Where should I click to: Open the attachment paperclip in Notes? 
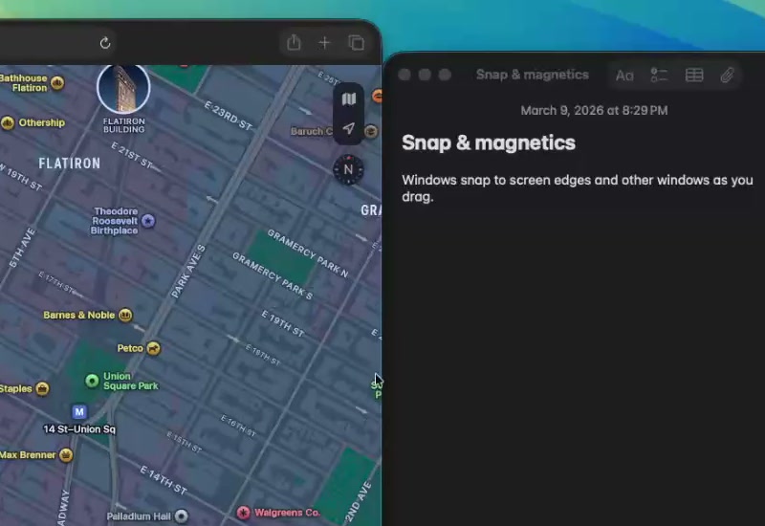point(727,76)
